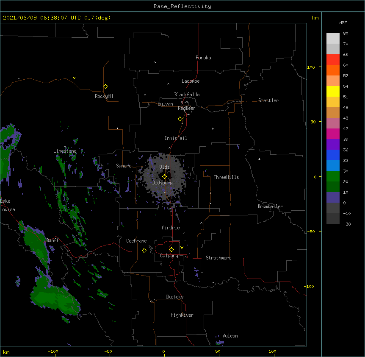The height and width of the screenshot is (357, 365).
Task: Select the Sylvan label
Action: [165, 104]
